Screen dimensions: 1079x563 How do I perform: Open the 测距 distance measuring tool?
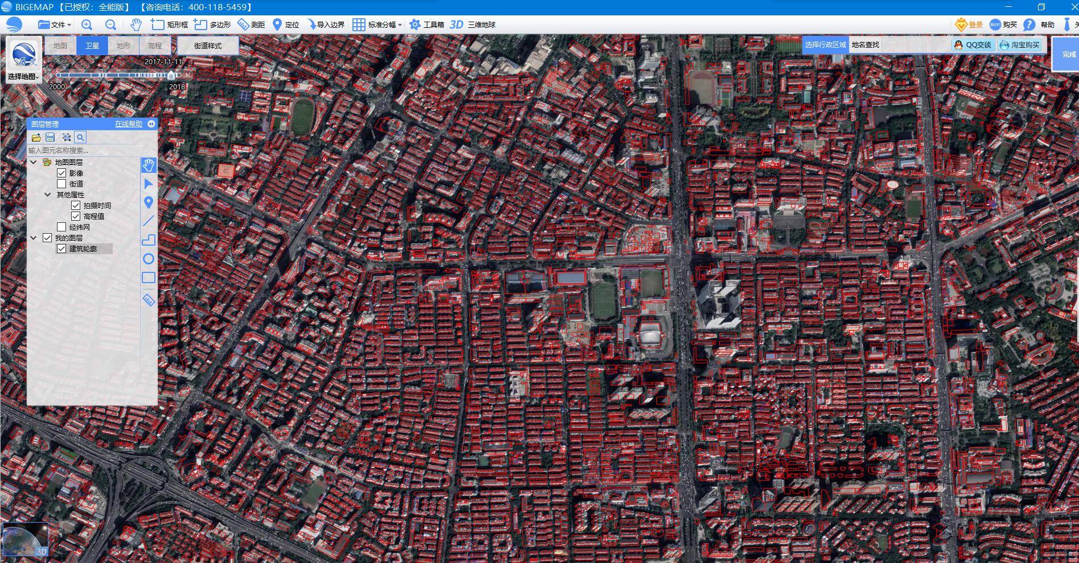pyautogui.click(x=251, y=24)
